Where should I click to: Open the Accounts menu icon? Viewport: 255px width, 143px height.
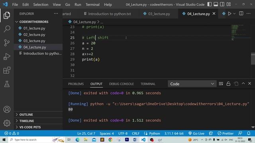[x=7, y=110]
